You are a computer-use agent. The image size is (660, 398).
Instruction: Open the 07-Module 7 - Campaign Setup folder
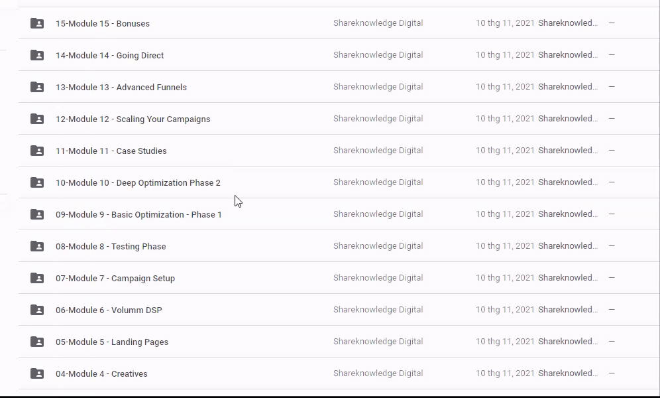click(x=115, y=278)
